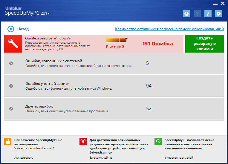Expand Ошибок, связанных с системой row arrow
The image size is (228, 164).
click(x=11, y=63)
